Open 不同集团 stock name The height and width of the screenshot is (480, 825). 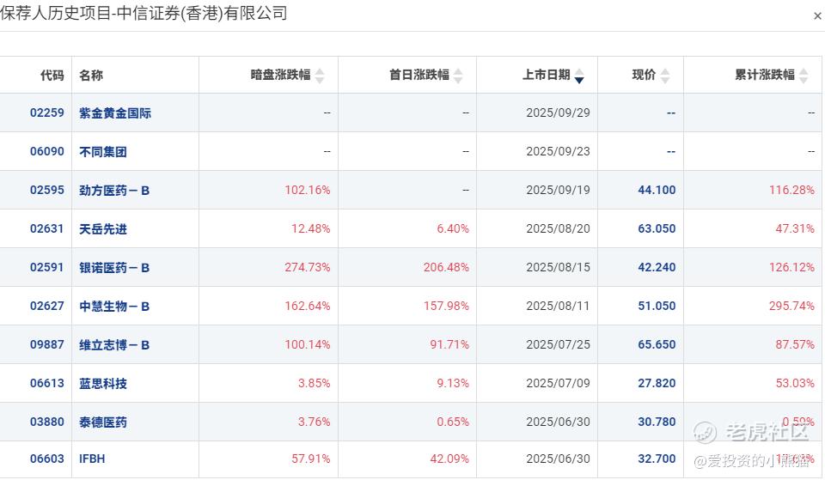pos(103,152)
